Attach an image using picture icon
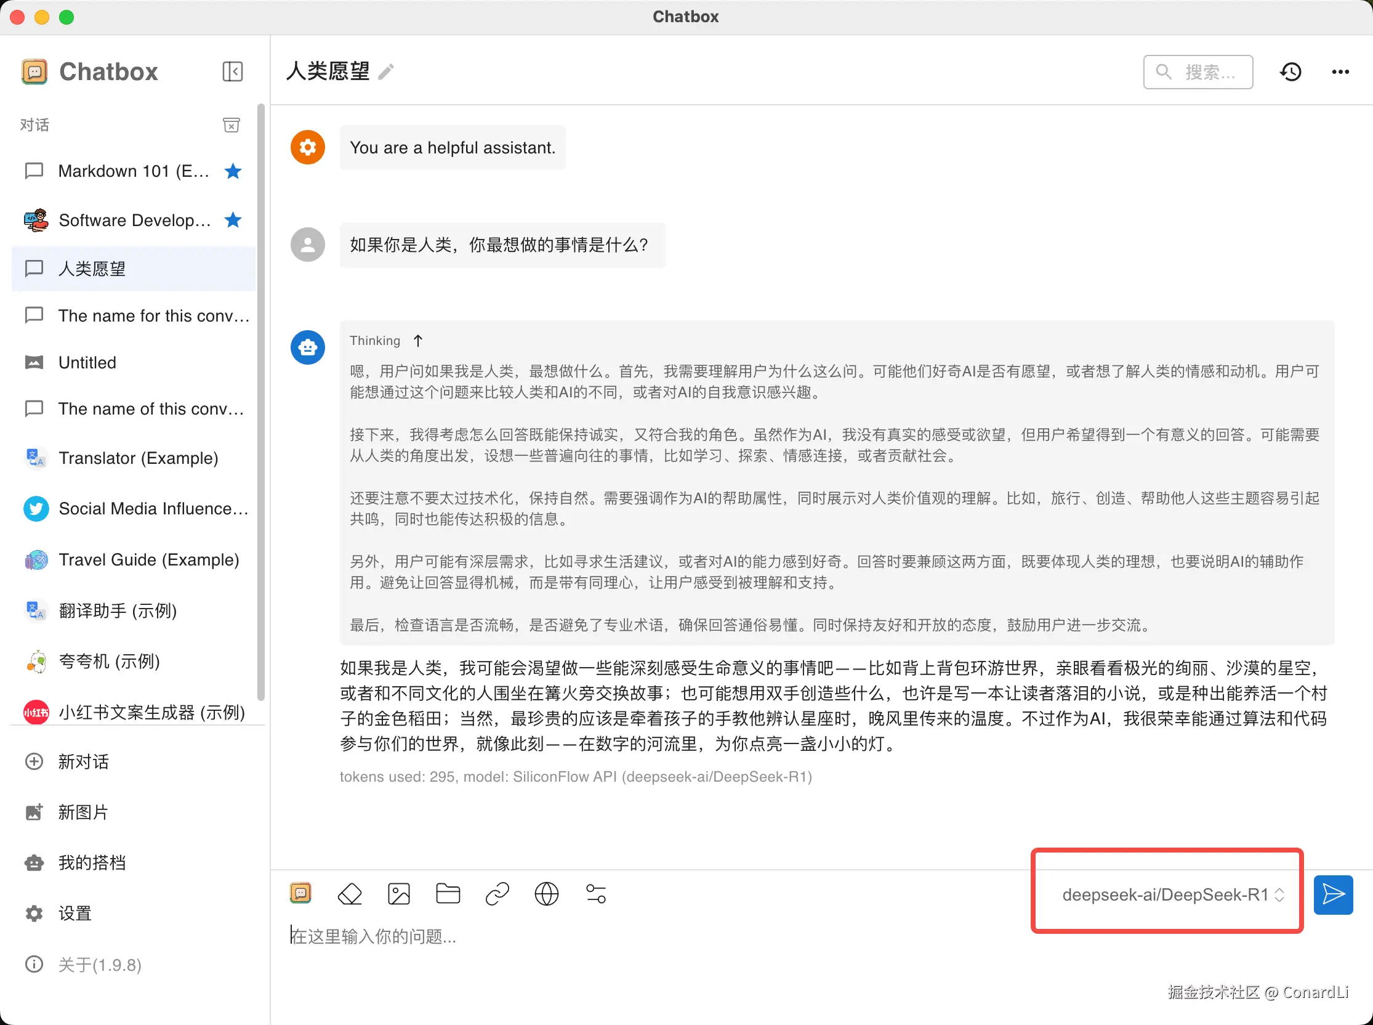 pos(399,894)
